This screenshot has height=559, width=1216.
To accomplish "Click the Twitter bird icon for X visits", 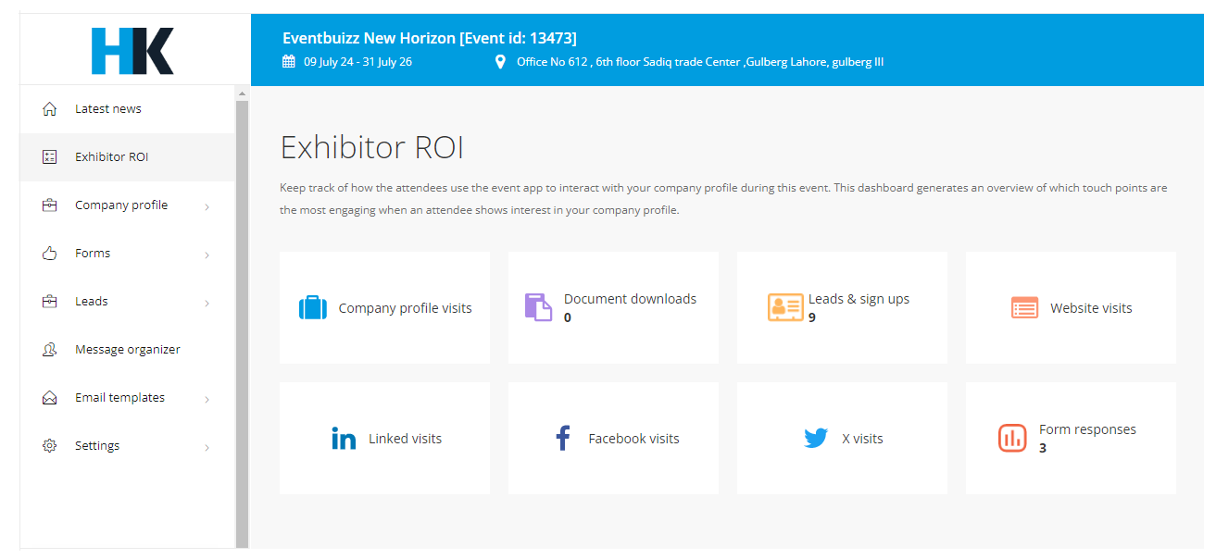I will click(816, 439).
